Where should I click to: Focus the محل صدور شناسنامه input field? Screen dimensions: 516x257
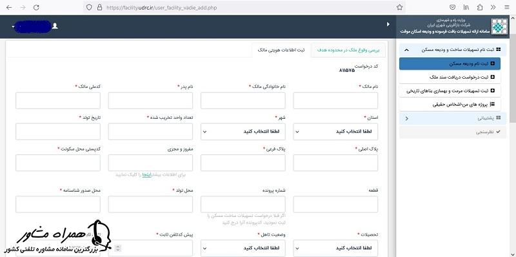[x=58, y=204]
